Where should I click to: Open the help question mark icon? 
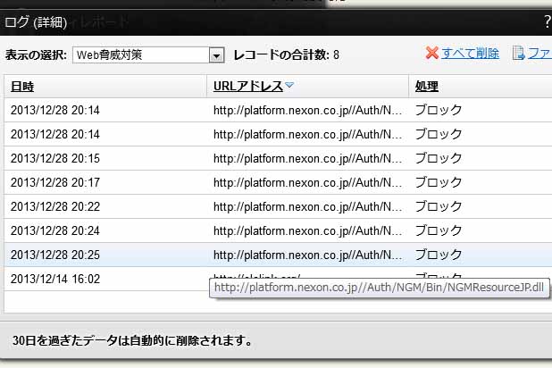pyautogui.click(x=548, y=21)
